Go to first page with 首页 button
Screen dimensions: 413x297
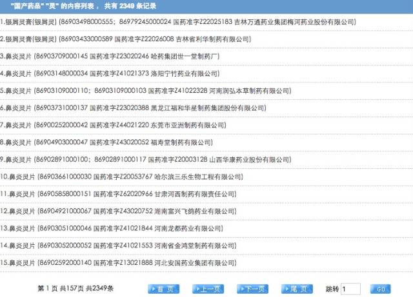tap(163, 289)
